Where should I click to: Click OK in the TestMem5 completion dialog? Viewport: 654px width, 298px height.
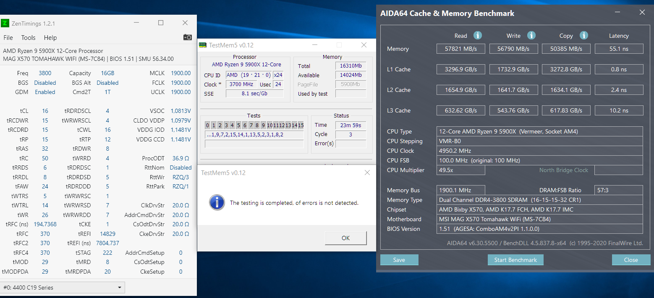(x=345, y=238)
